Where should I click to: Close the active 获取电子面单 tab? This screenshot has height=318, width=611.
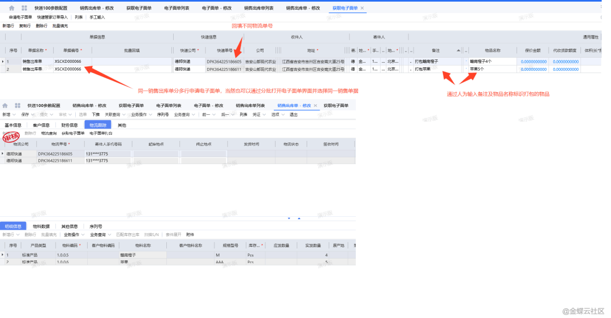(x=363, y=8)
